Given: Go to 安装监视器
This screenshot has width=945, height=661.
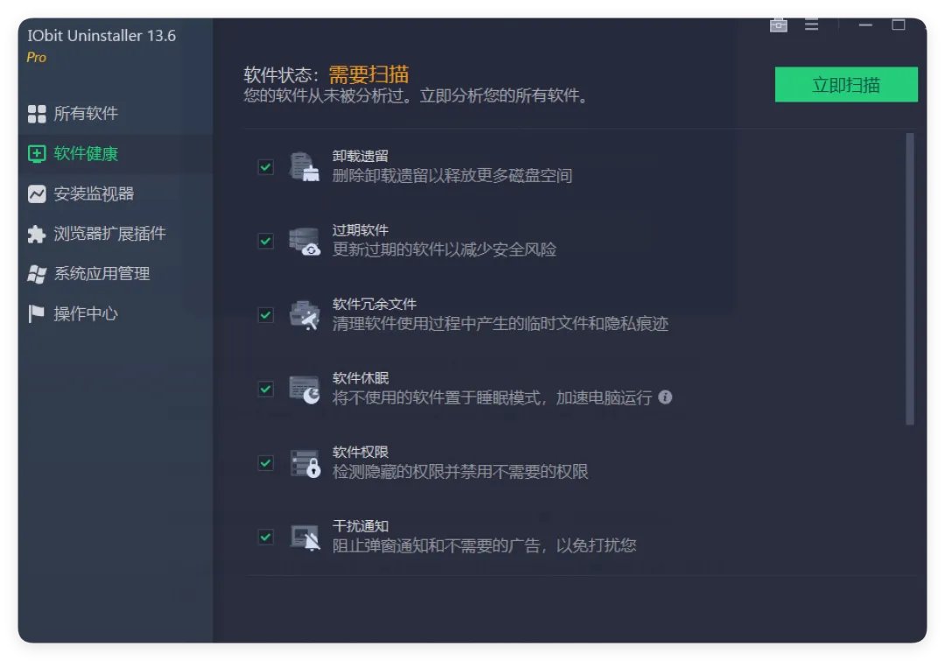Looking at the screenshot, I should (x=115, y=193).
